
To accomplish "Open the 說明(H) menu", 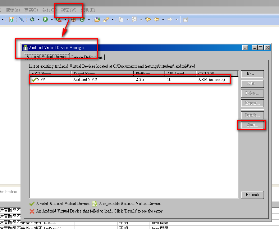I will click(x=88, y=10).
